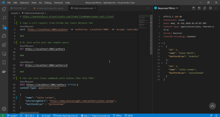This screenshot has height=117, width=220.
Task: Open the notebook-style activity bar icon above Docker
Action: pyautogui.click(x=4, y=63)
